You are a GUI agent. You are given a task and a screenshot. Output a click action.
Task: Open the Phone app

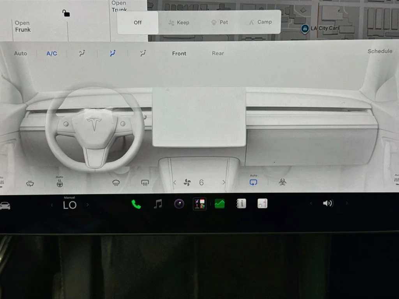point(136,204)
